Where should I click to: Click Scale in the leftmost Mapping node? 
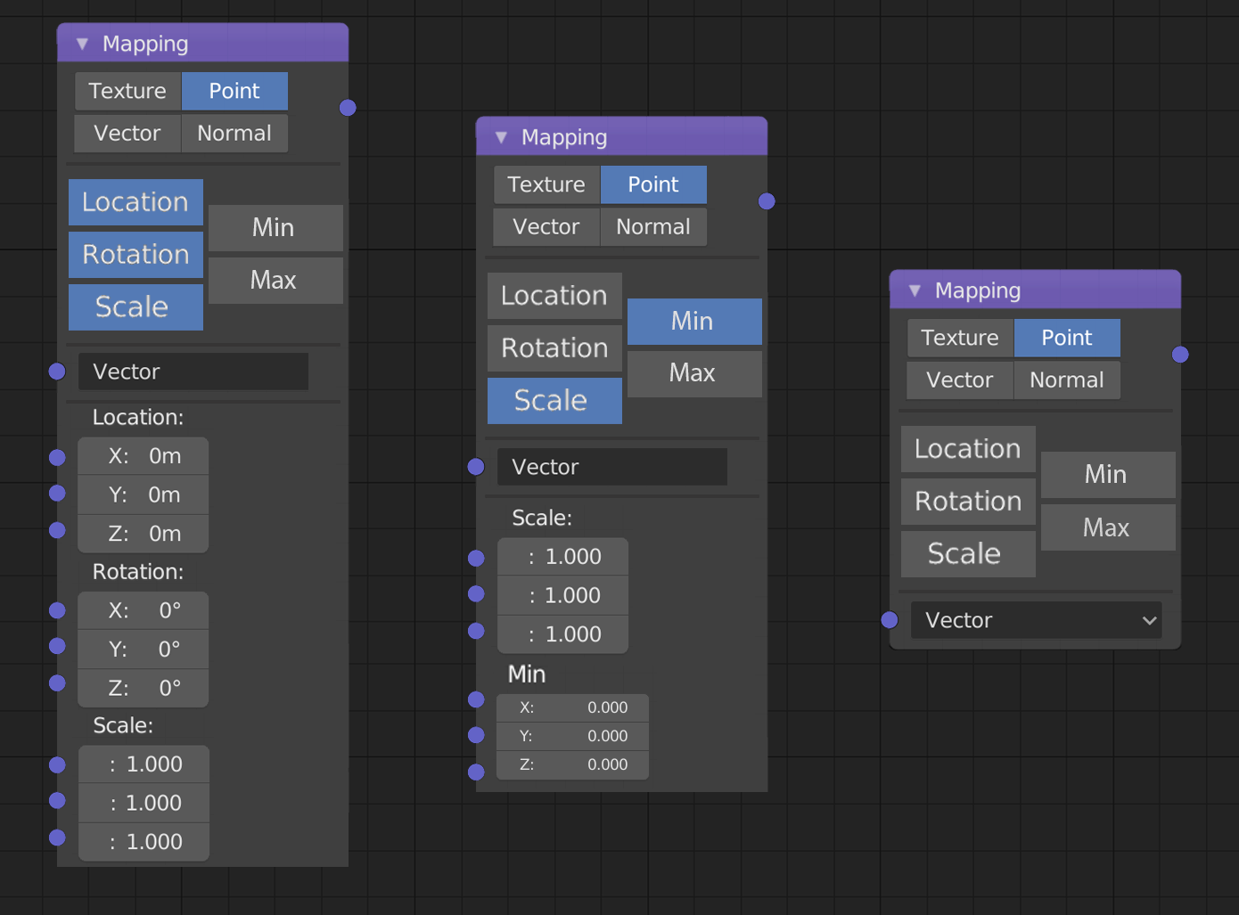click(x=135, y=307)
